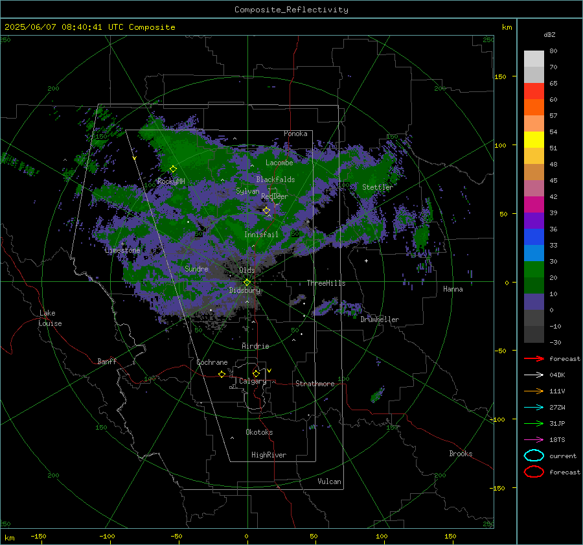Viewport: 583px width, 545px height.
Task: Click the Blackfalds town label
Action: [275, 180]
